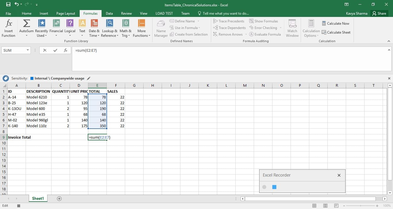Click the edit pencil next to sensitivity label
This screenshot has width=393, height=209.
point(89,78)
